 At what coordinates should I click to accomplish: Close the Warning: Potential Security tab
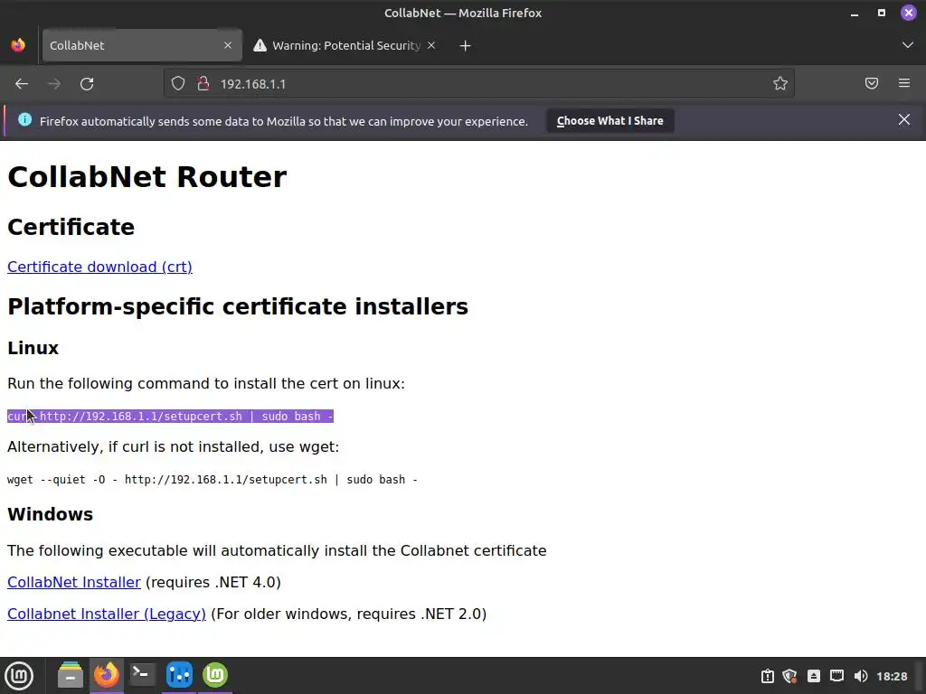pyautogui.click(x=431, y=45)
